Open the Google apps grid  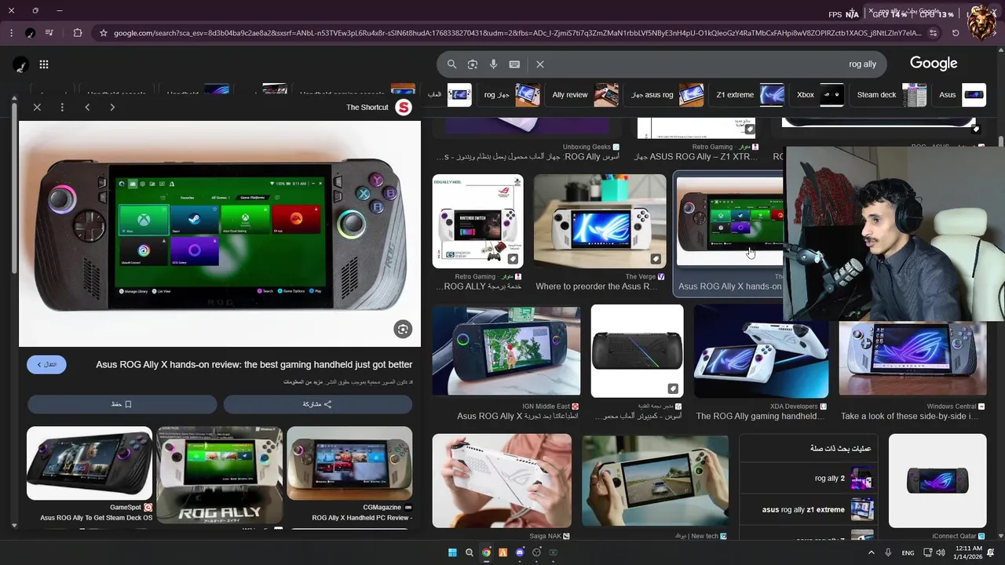[44, 64]
